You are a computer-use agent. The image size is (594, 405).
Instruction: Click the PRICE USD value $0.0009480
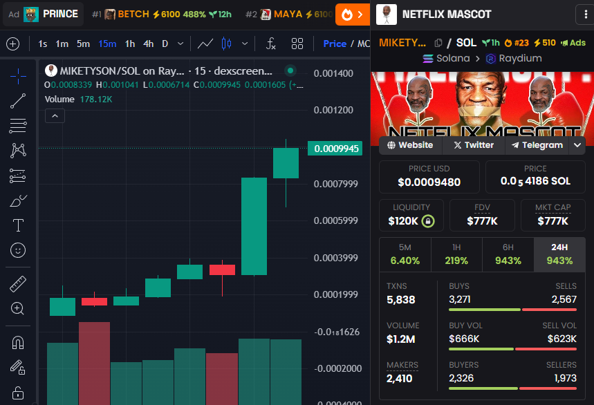[x=429, y=182]
